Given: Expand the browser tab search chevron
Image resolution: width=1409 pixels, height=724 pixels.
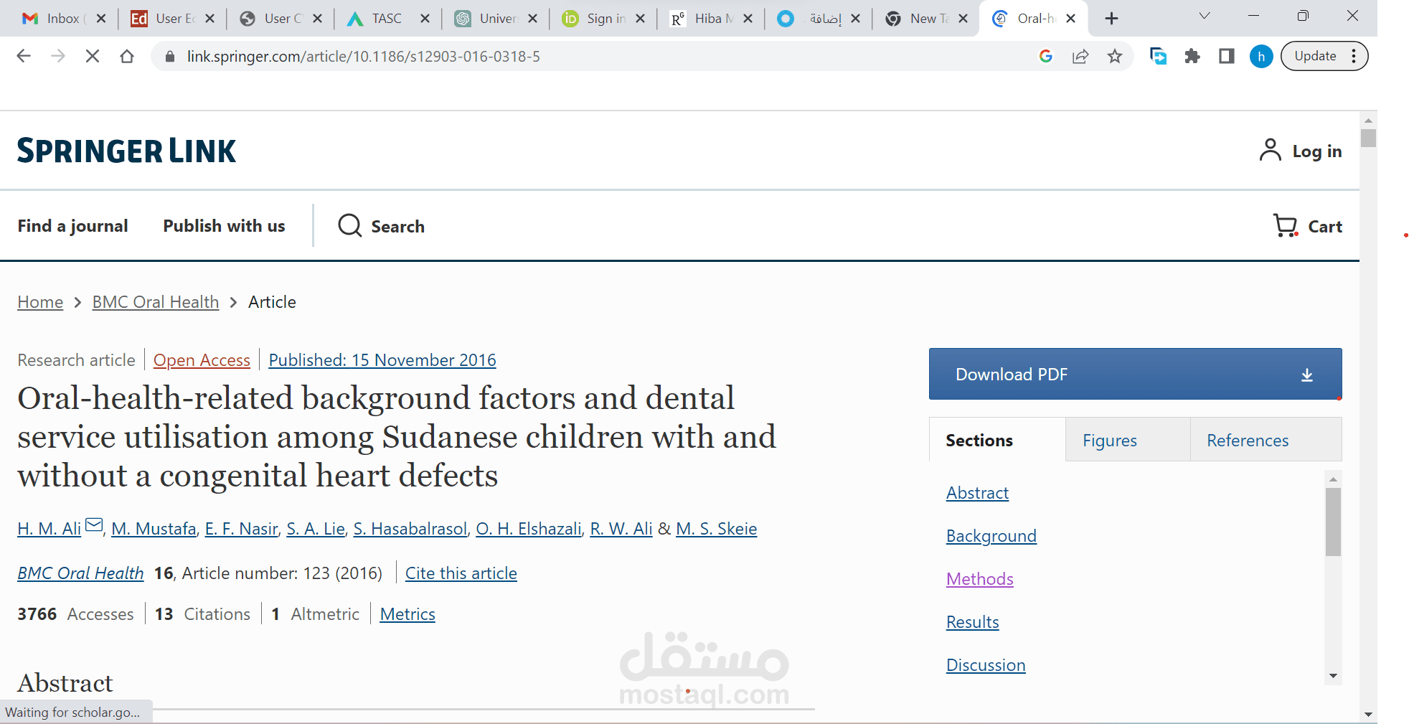Looking at the screenshot, I should (1204, 16).
